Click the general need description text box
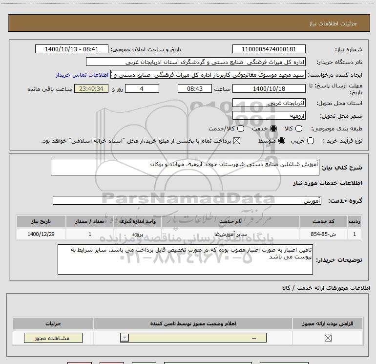 coord(185,167)
